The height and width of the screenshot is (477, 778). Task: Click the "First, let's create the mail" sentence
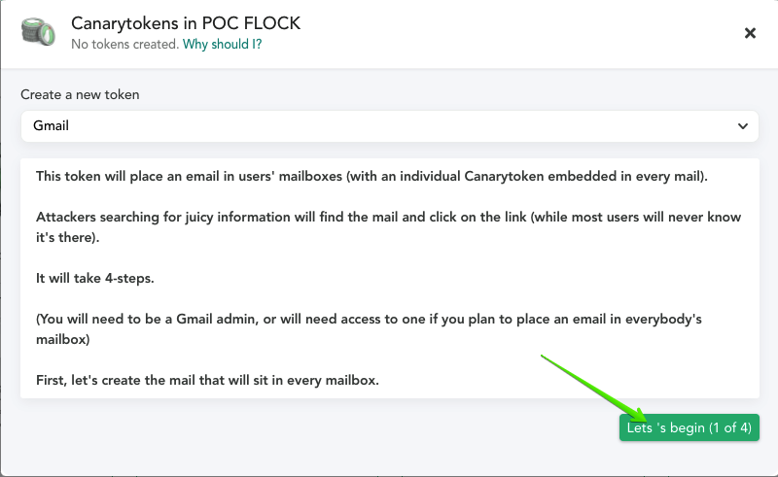[x=207, y=380]
